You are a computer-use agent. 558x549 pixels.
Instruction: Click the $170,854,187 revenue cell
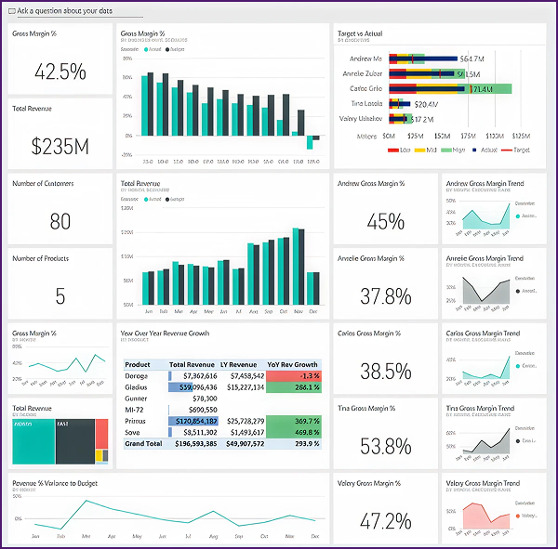[x=193, y=421]
